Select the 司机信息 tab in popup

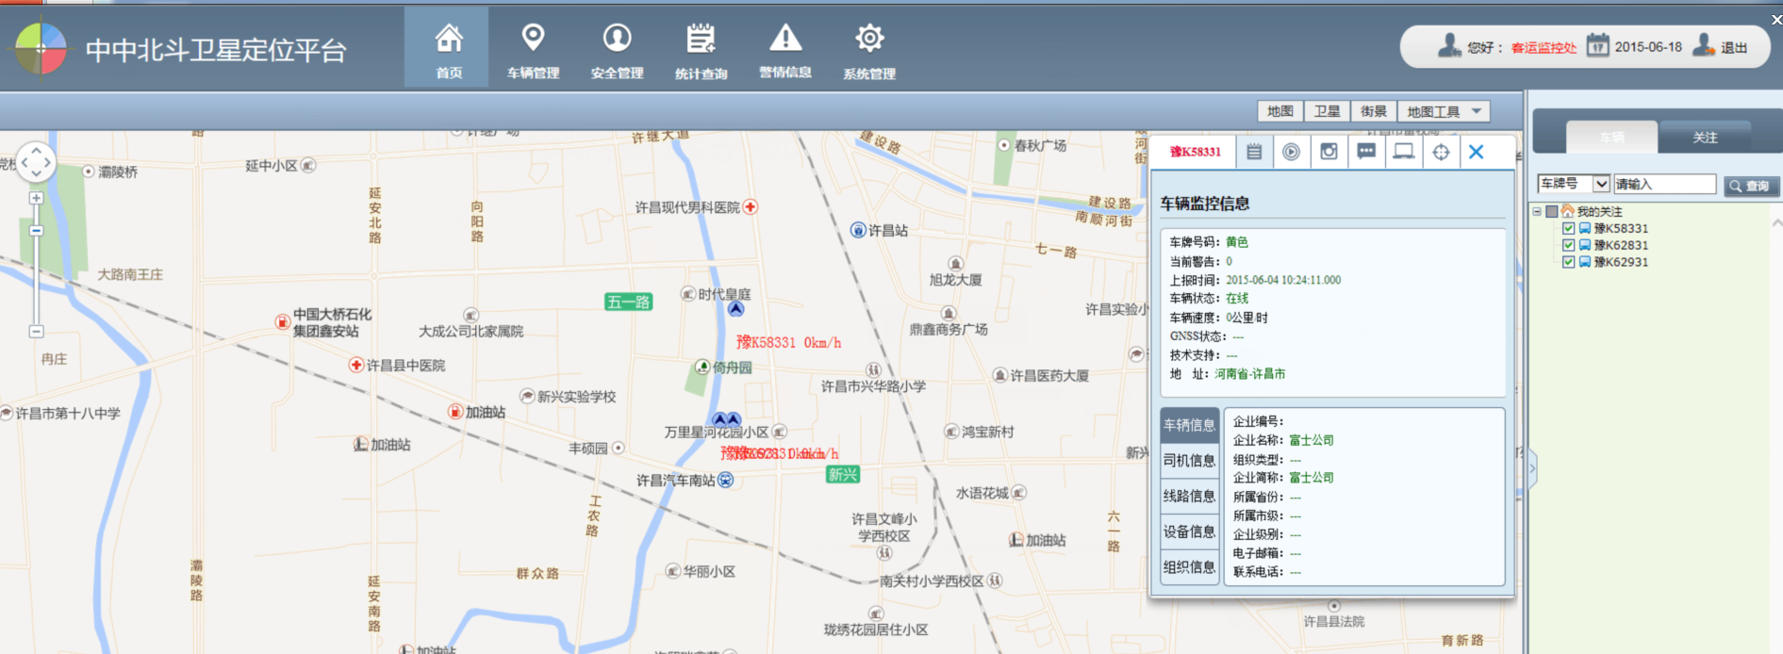(x=1189, y=461)
